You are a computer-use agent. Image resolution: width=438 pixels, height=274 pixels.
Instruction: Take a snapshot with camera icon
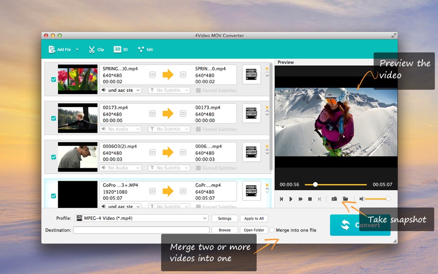pyautogui.click(x=334, y=199)
